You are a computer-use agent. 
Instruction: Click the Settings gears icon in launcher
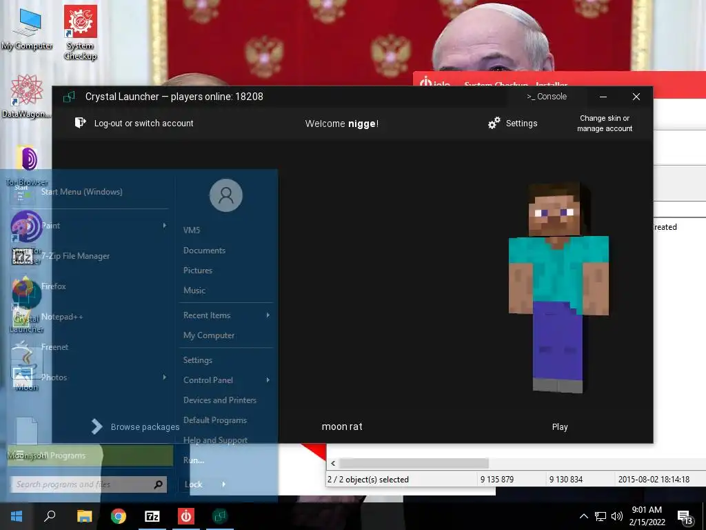(494, 123)
